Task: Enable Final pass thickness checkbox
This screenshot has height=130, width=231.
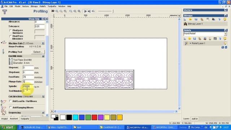Action: tap(10, 30)
